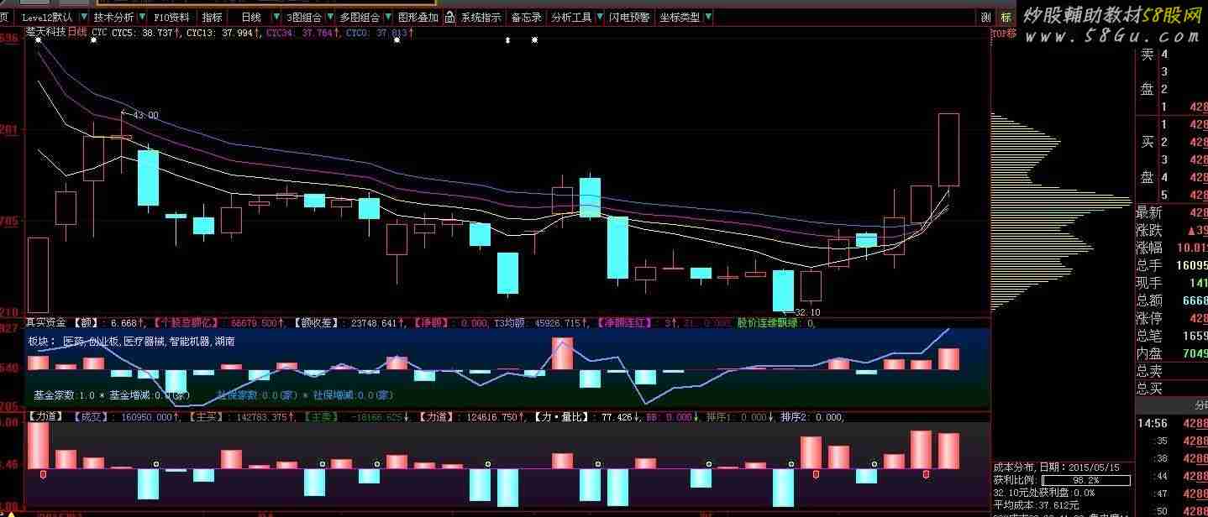Enable 图形叠加 chart overlay
Screen dimensions: 1208x517
(418, 17)
